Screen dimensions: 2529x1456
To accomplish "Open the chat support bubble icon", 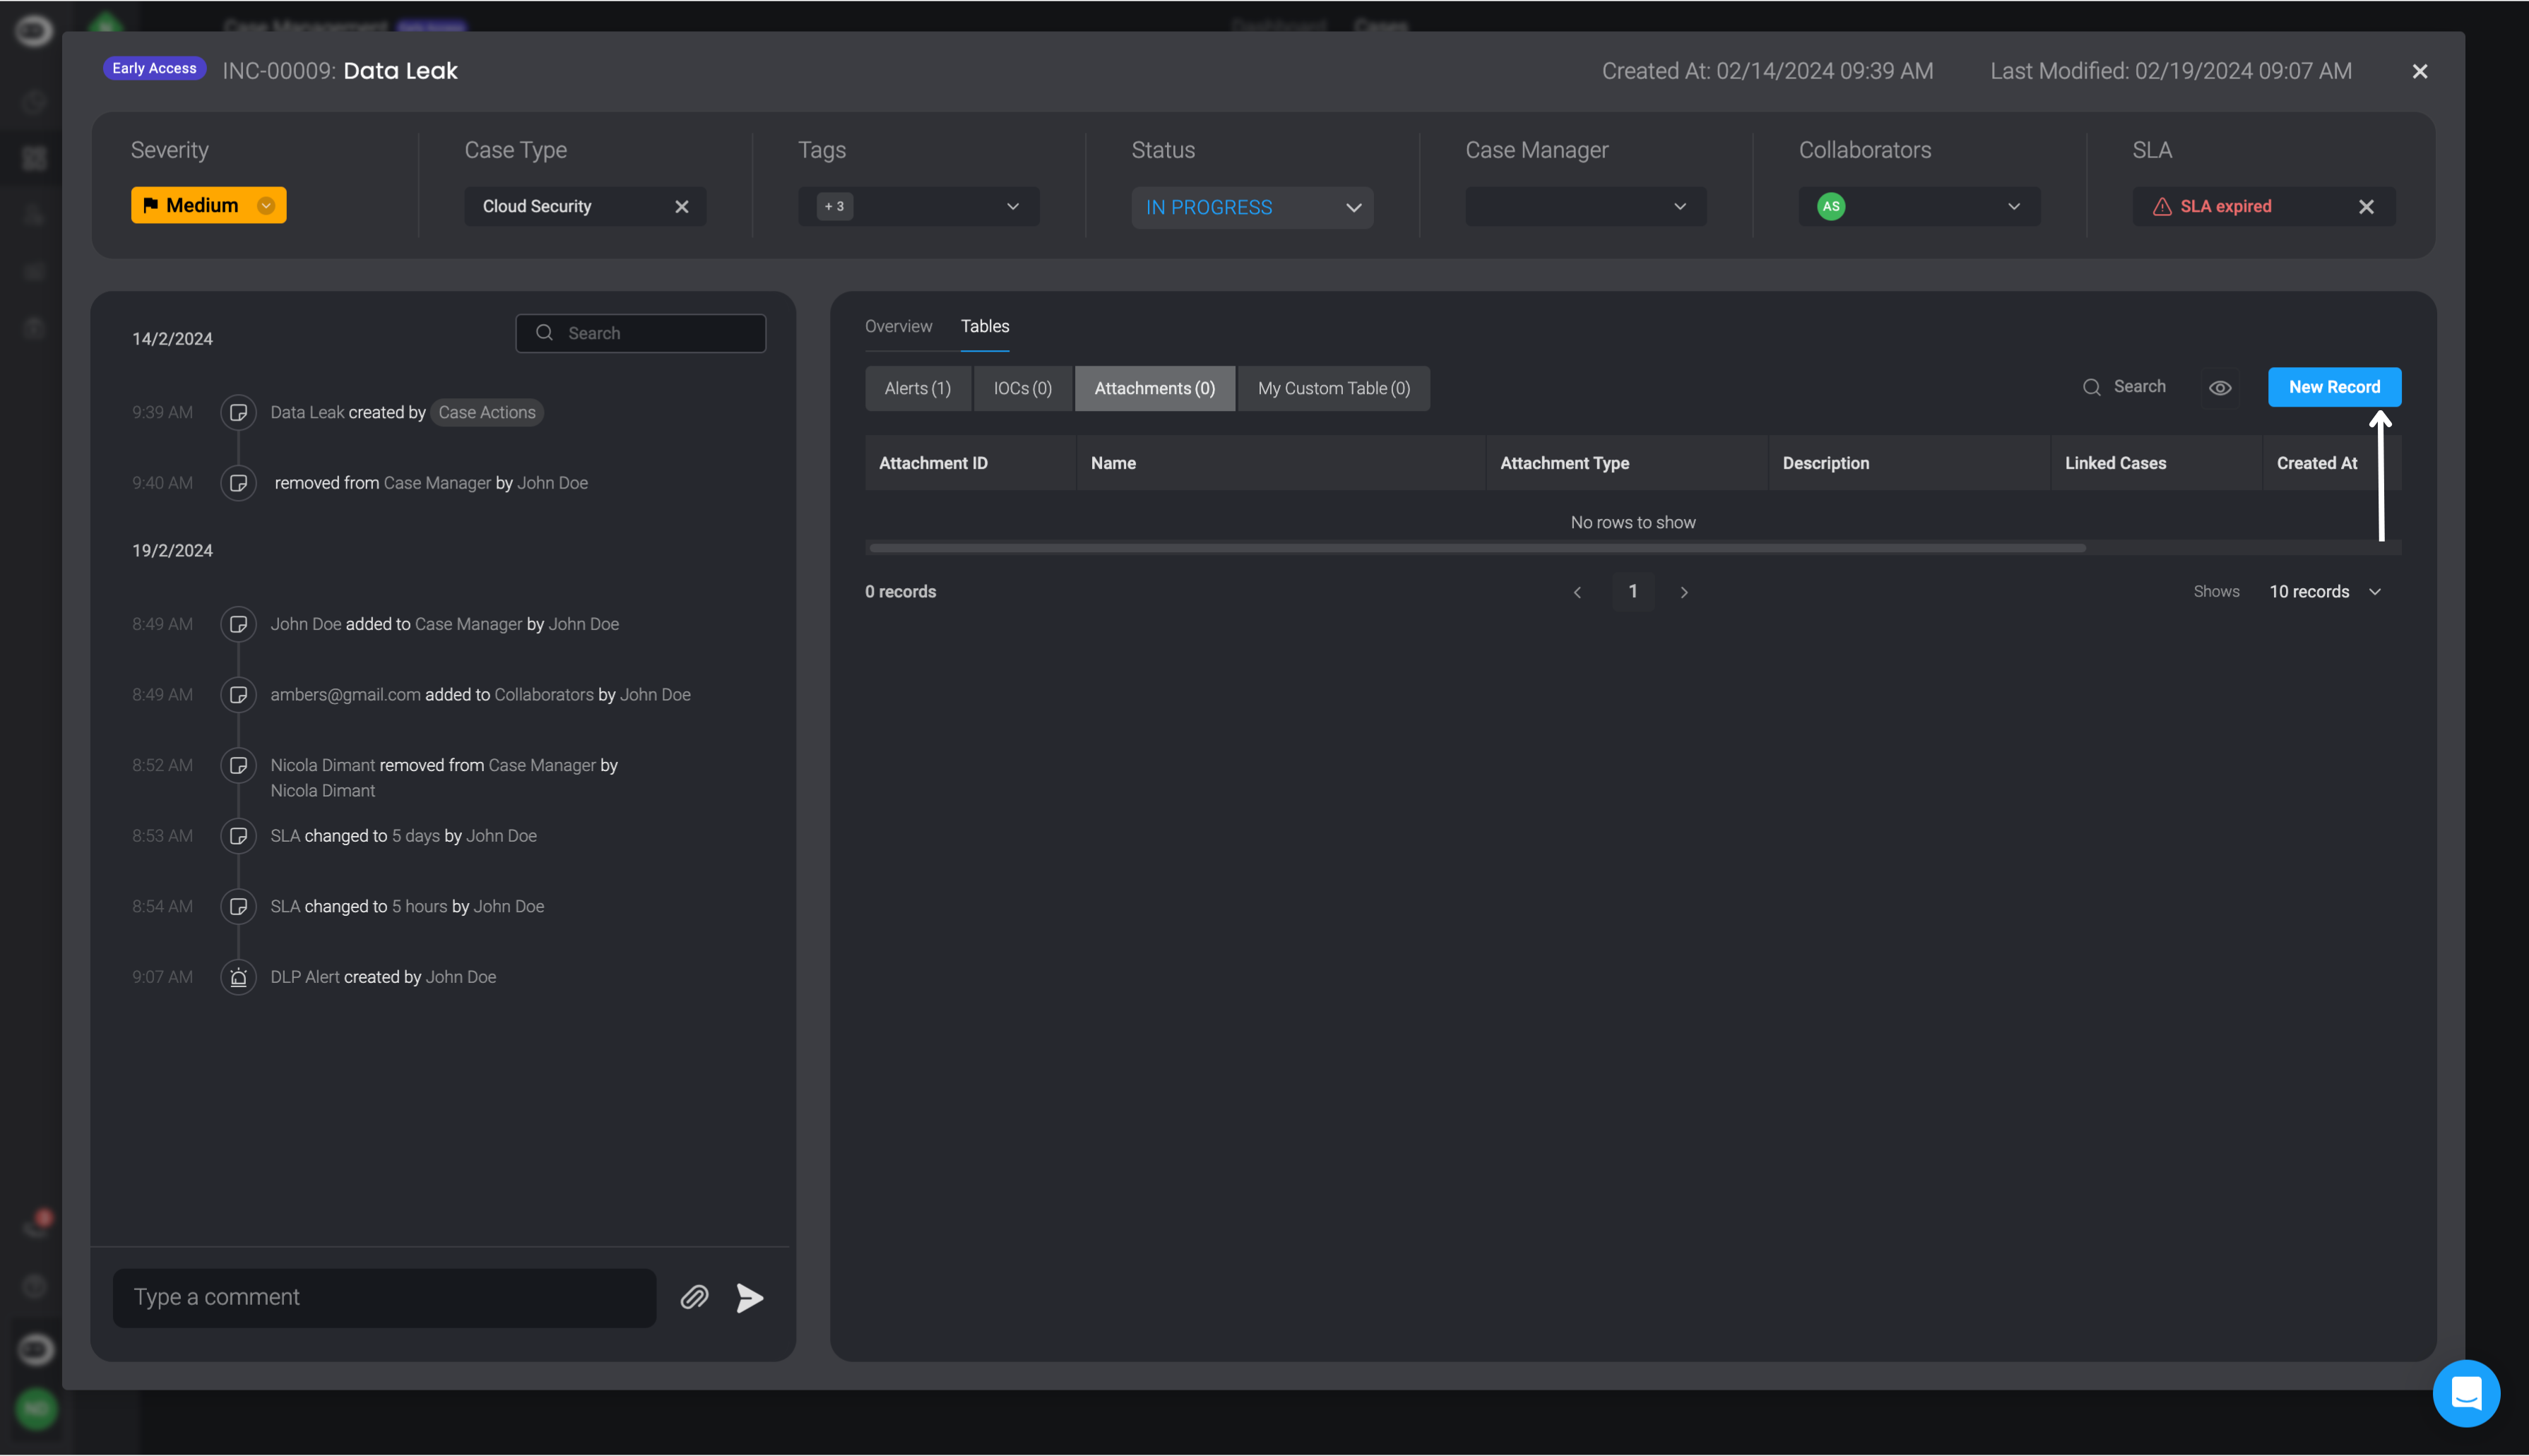I will pyautogui.click(x=2465, y=1392).
